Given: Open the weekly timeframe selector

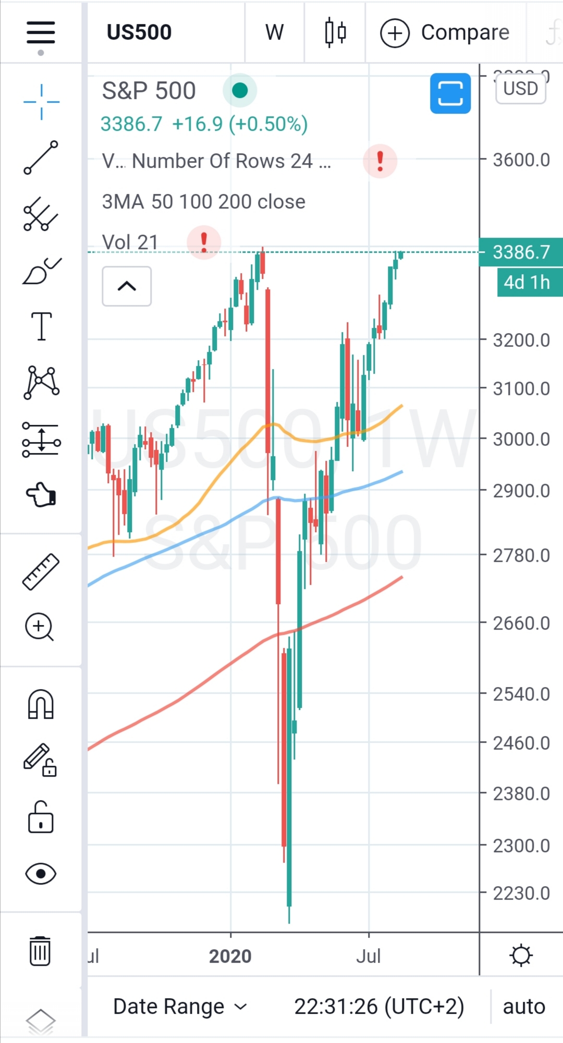Looking at the screenshot, I should click(274, 32).
